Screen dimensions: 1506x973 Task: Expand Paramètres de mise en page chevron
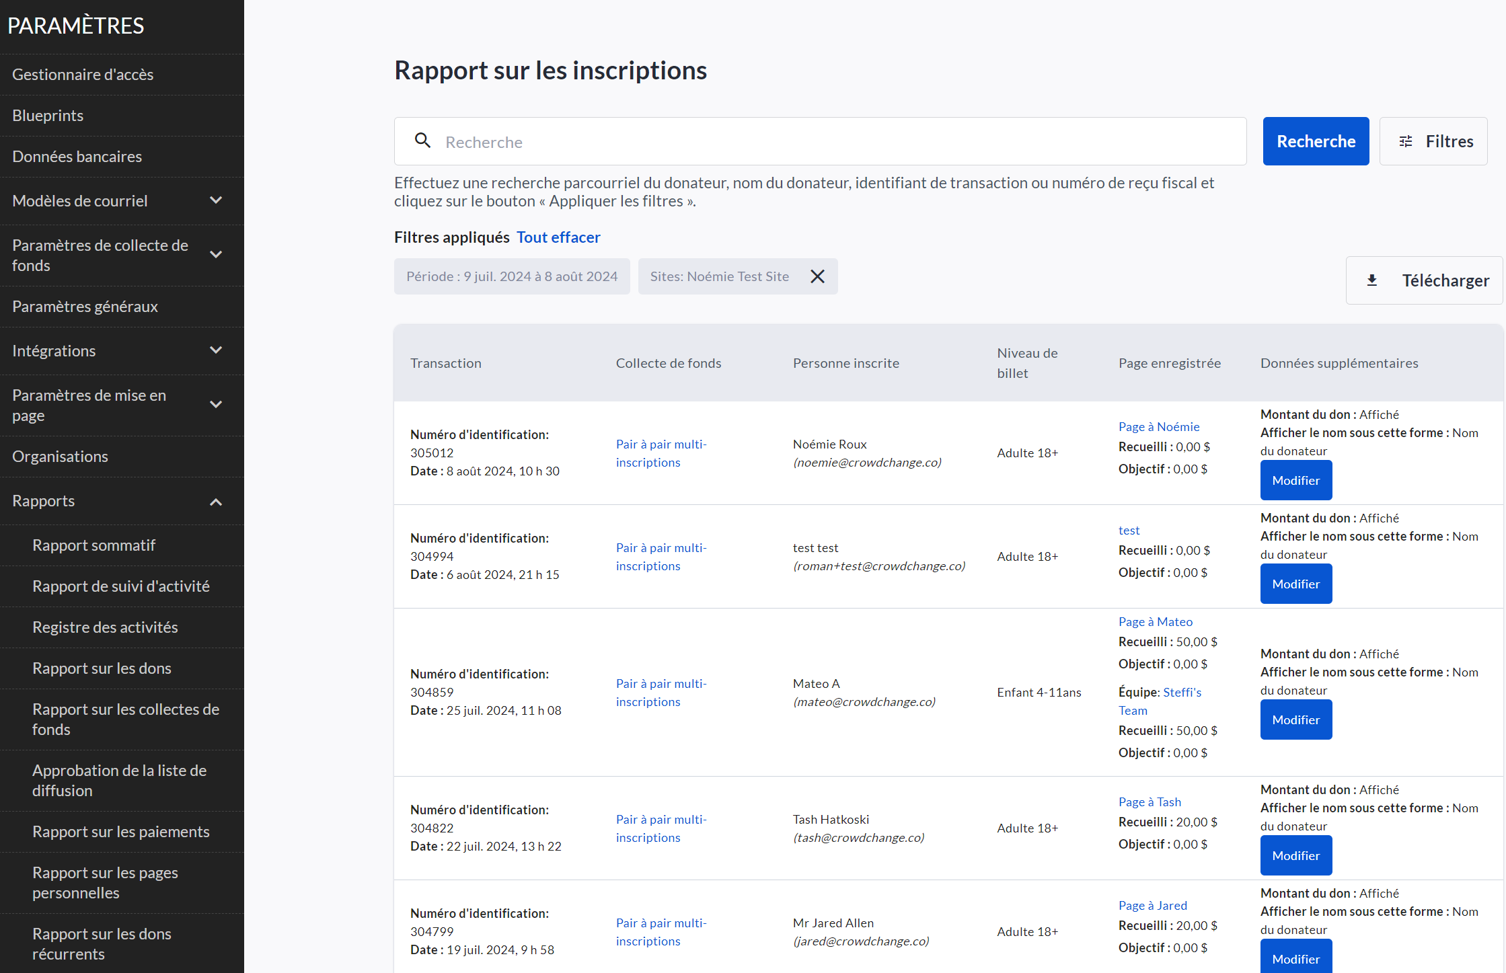pos(216,405)
